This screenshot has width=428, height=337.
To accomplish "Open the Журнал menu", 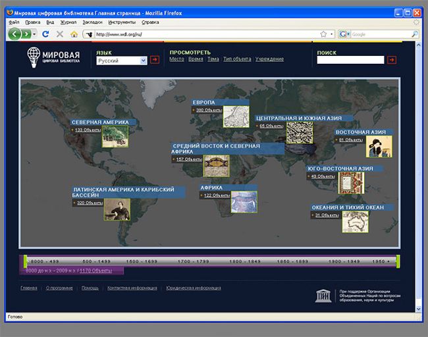I will coord(68,22).
